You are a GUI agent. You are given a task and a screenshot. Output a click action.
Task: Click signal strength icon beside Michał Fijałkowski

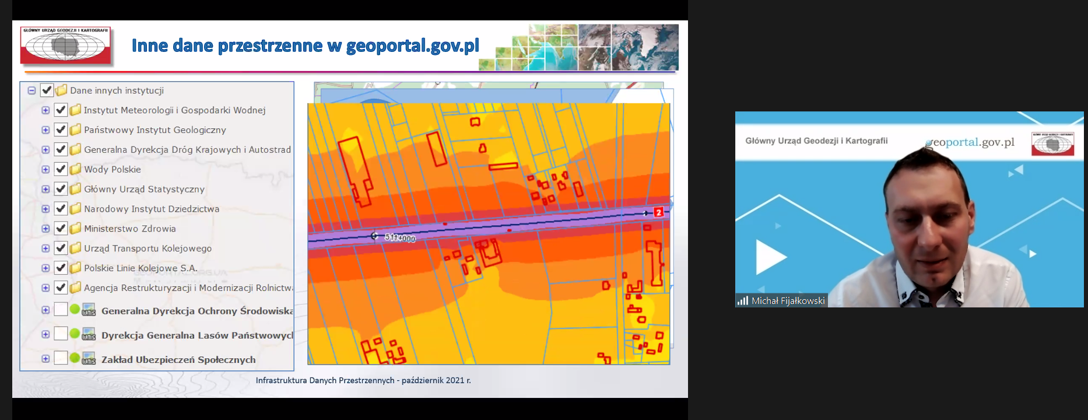[742, 300]
